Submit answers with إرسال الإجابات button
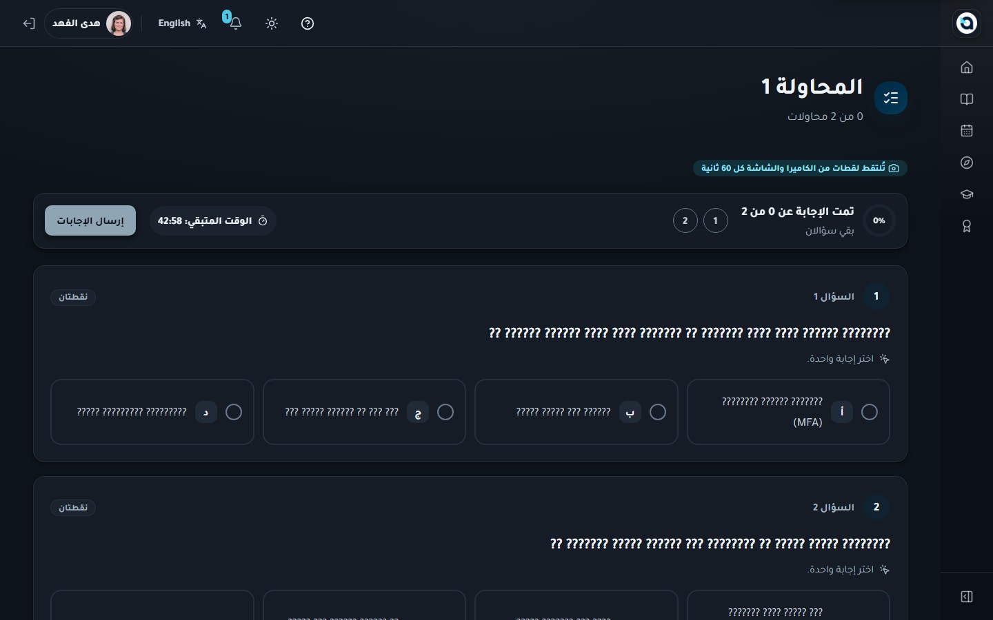The height and width of the screenshot is (620, 993). tap(90, 220)
